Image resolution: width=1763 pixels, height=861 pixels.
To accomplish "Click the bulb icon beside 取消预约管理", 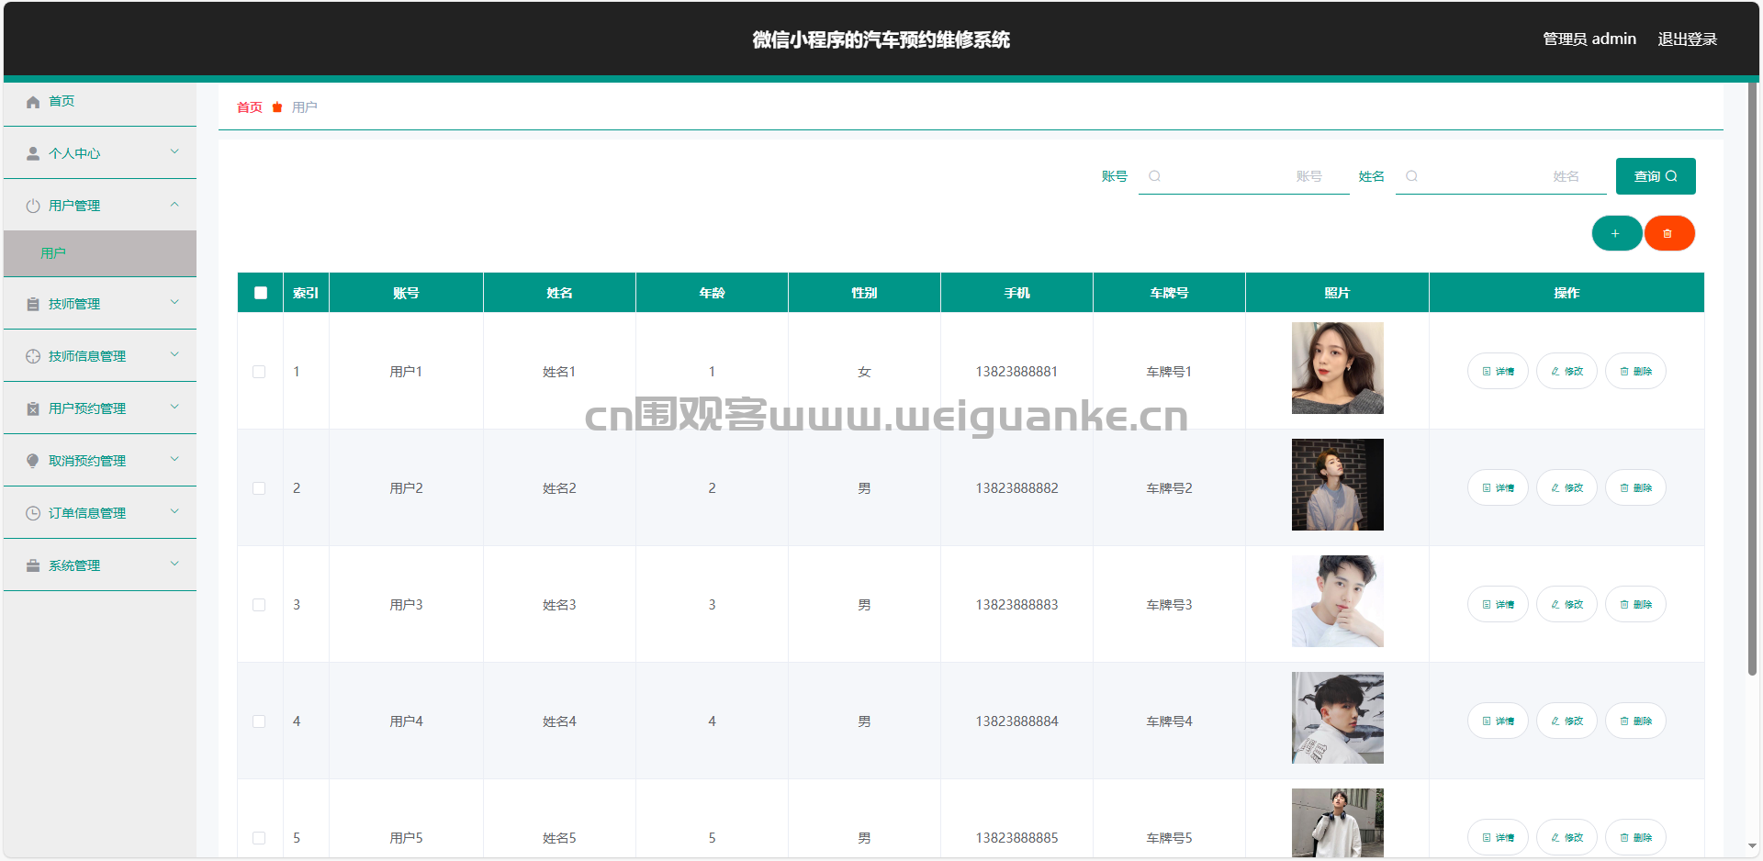I will click(x=33, y=461).
